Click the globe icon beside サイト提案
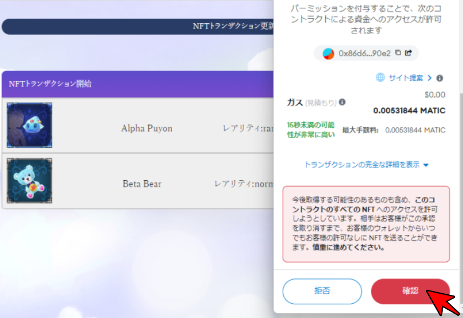 click(380, 77)
